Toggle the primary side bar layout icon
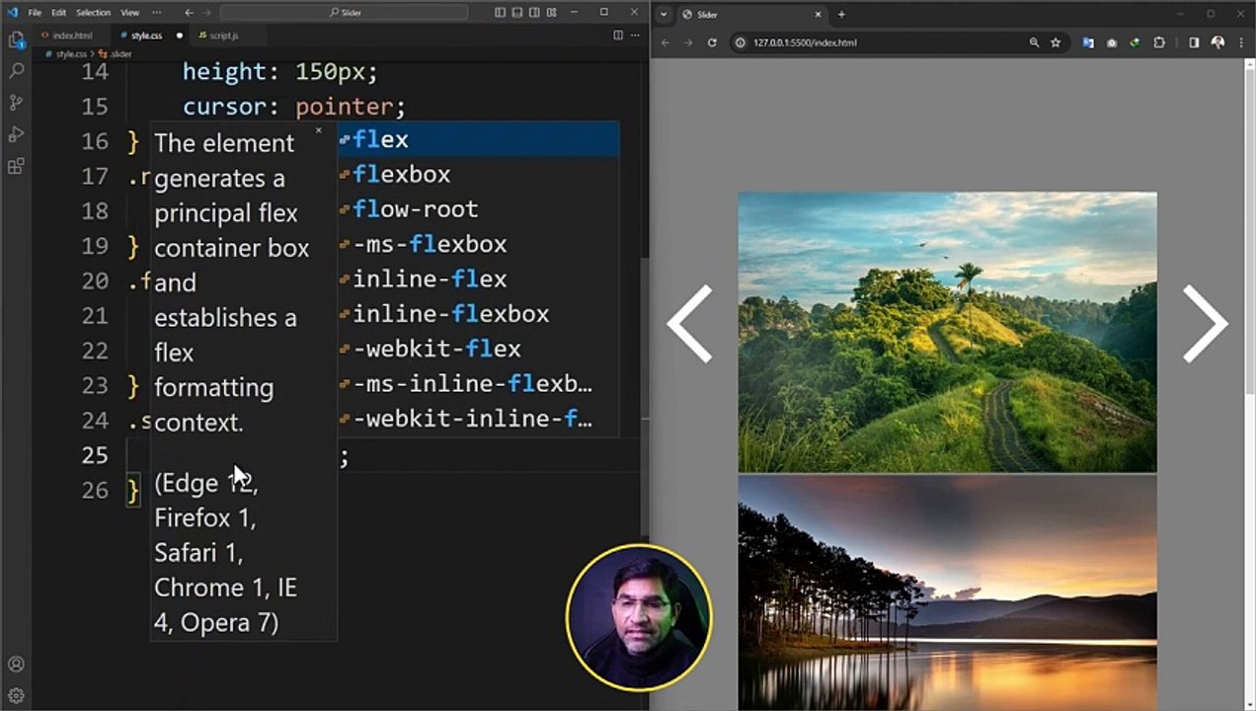The width and height of the screenshot is (1256, 711). 500,13
